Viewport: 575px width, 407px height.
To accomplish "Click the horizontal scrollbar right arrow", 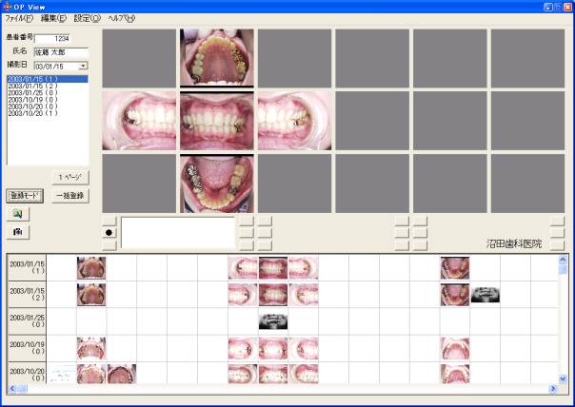I will point(551,389).
